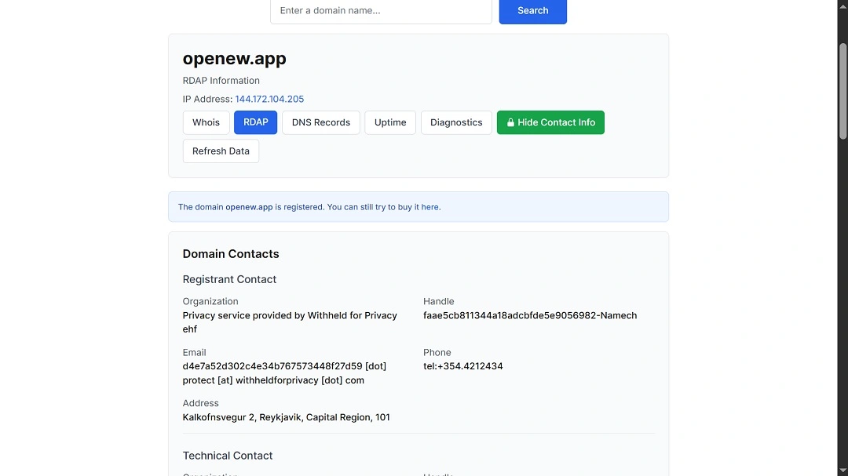
Task: Click openew.app link in registered notice
Action: [x=249, y=207]
